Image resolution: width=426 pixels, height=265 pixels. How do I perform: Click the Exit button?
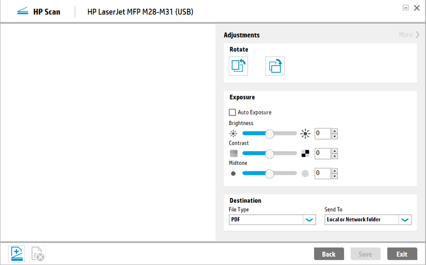pos(402,254)
